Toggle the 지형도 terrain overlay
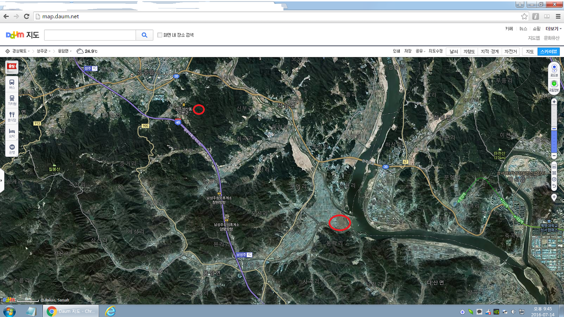Viewport: 564px width, 317px height. tap(469, 51)
